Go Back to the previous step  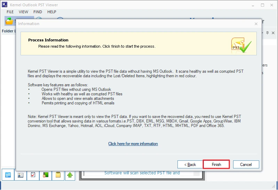190,165
